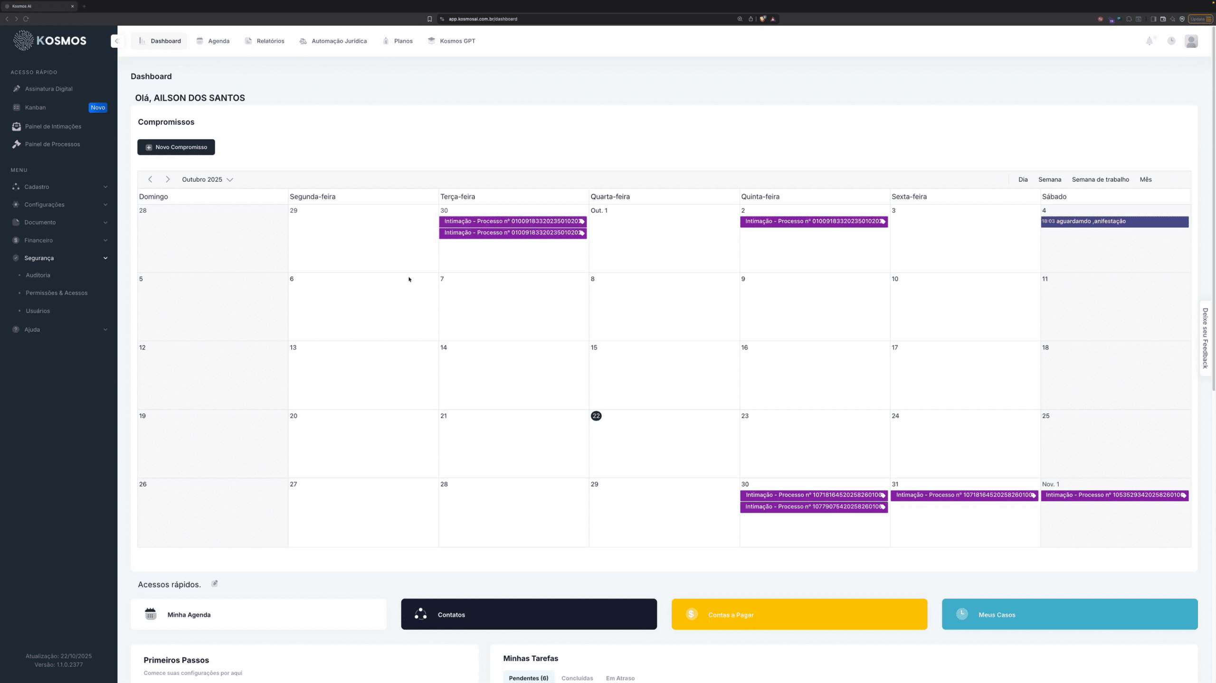The height and width of the screenshot is (683, 1216).
Task: Open Painel de Intimações in the sidebar
Action: [53, 126]
